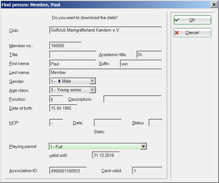Viewport: 219px width, 183px height.
Task: Click the Function number field
Action: (x=56, y=99)
